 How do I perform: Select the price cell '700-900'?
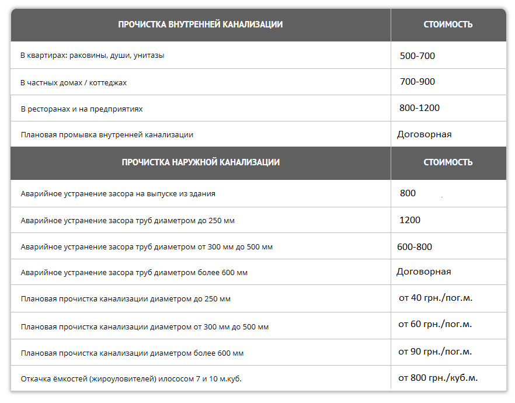[x=417, y=81]
